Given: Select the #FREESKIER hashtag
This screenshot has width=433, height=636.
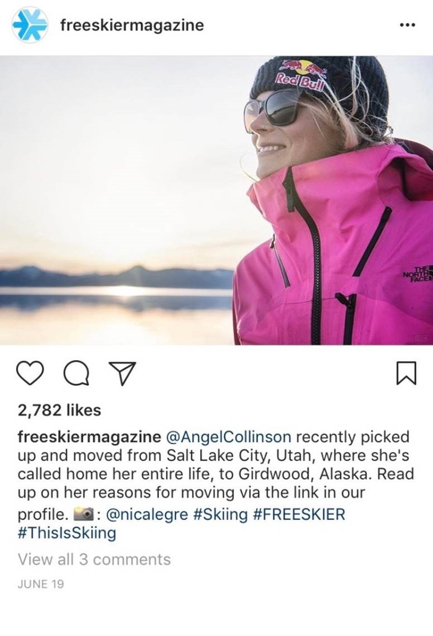Looking at the screenshot, I should [x=299, y=514].
